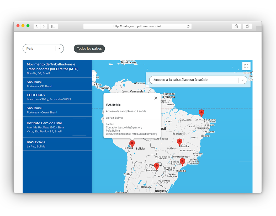Reload the page via refresh icon
The width and height of the screenshot is (276, 216).
coord(188,26)
